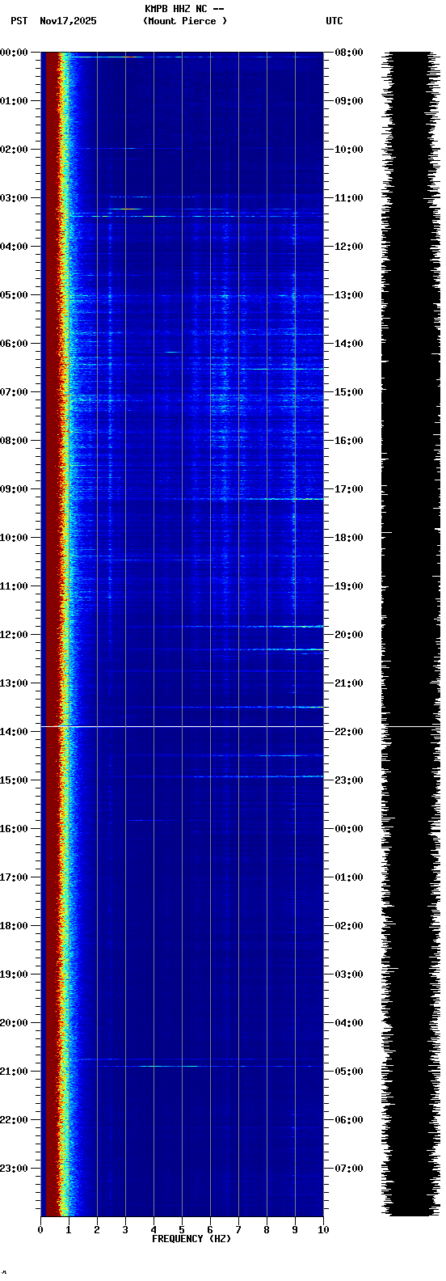This screenshot has height=1281, width=446.
Task: Select the PST time label '16:00'
Action: (x=14, y=829)
